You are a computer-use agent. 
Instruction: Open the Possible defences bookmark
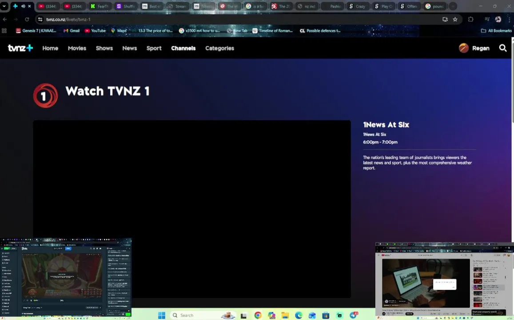pyautogui.click(x=320, y=31)
